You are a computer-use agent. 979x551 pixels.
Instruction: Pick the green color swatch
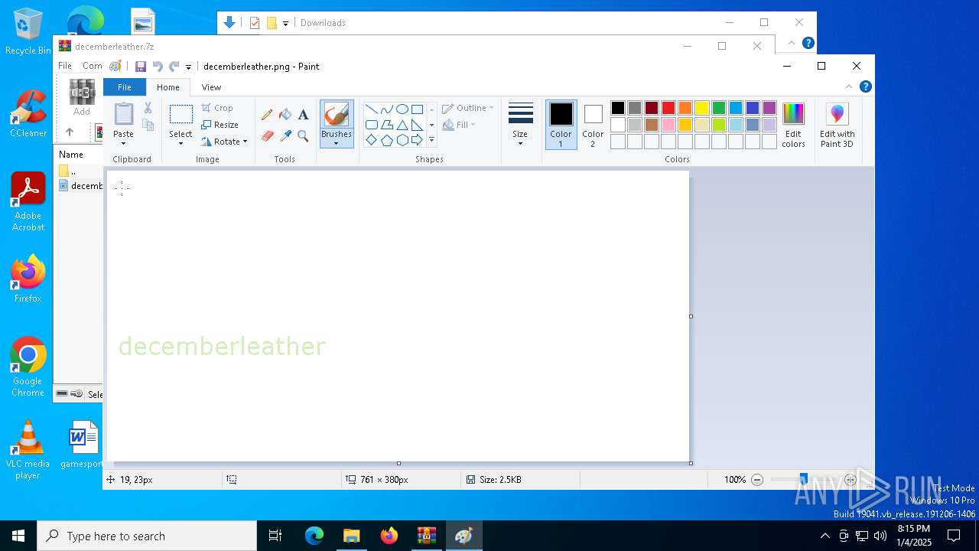pos(719,108)
